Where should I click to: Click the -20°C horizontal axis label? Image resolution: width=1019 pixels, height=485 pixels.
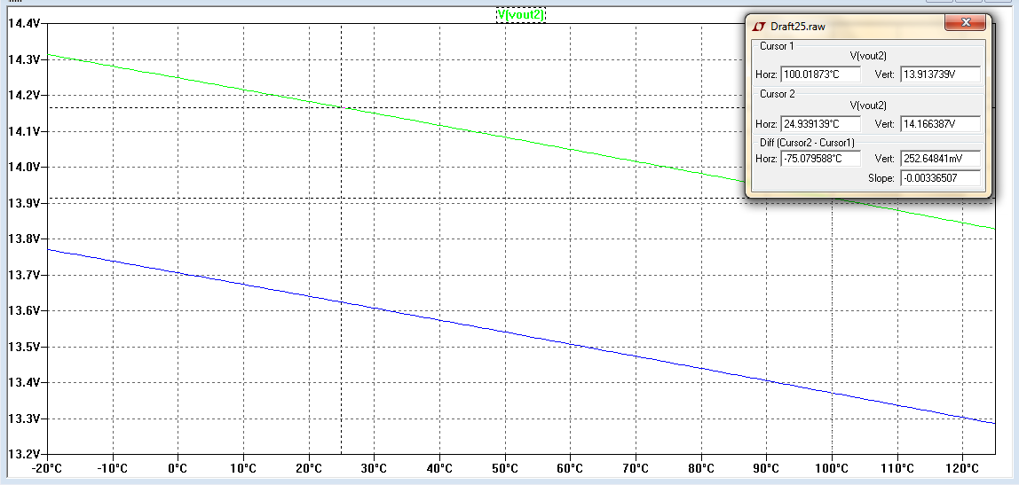coord(47,469)
